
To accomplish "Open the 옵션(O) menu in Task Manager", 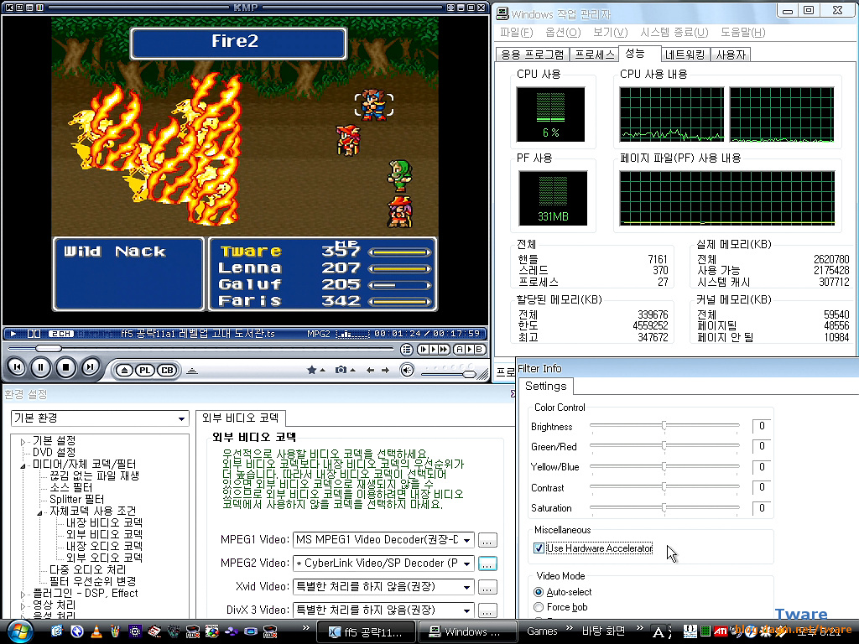I will click(x=563, y=33).
